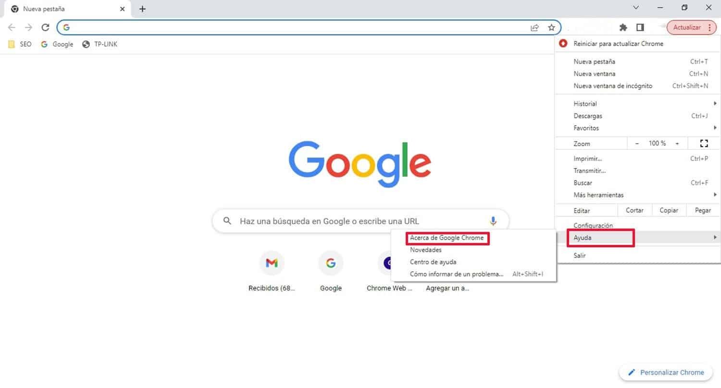Select Novedades in Ayuda submenu
Image resolution: width=721 pixels, height=388 pixels.
click(x=473, y=250)
